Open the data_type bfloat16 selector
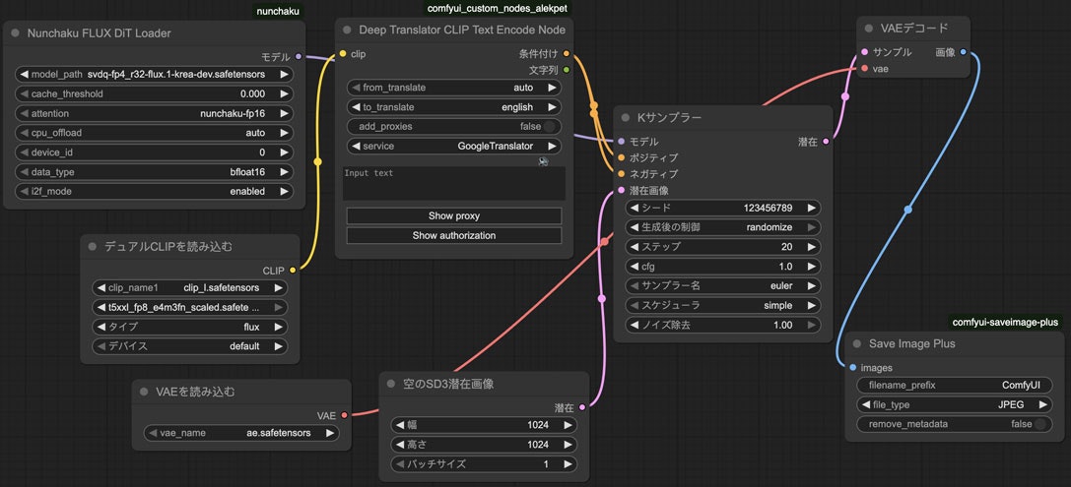 click(x=154, y=172)
